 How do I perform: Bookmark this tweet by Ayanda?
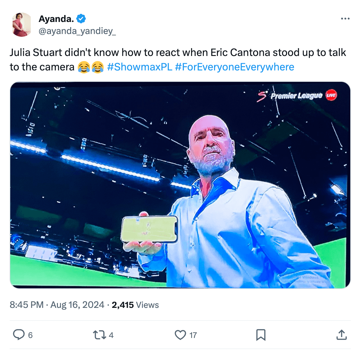coord(261,335)
